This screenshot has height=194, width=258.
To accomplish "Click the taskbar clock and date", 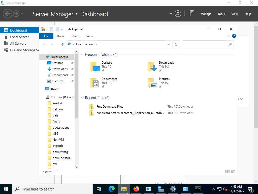I will 236,189.
